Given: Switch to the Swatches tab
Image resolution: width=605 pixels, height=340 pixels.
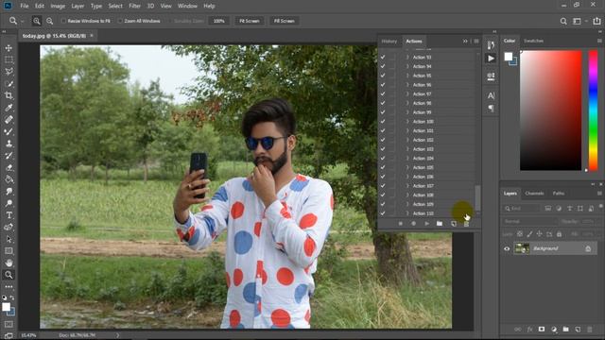Looking at the screenshot, I should (x=533, y=41).
